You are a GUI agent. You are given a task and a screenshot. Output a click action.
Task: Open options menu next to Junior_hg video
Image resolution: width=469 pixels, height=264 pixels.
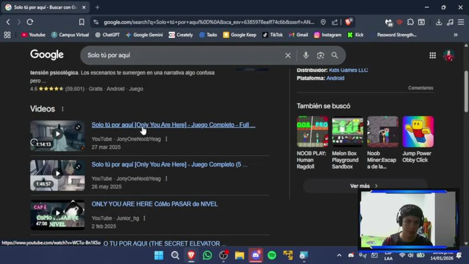(144, 218)
